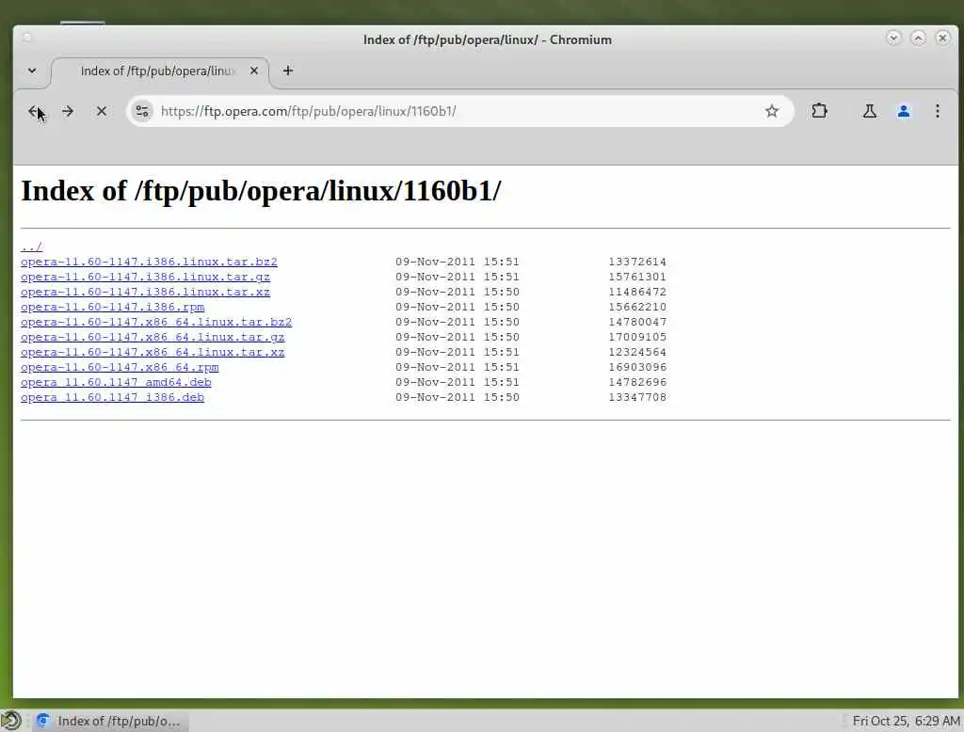Go forward using the forward arrow
Viewport: 964px width, 732px height.
click(68, 111)
